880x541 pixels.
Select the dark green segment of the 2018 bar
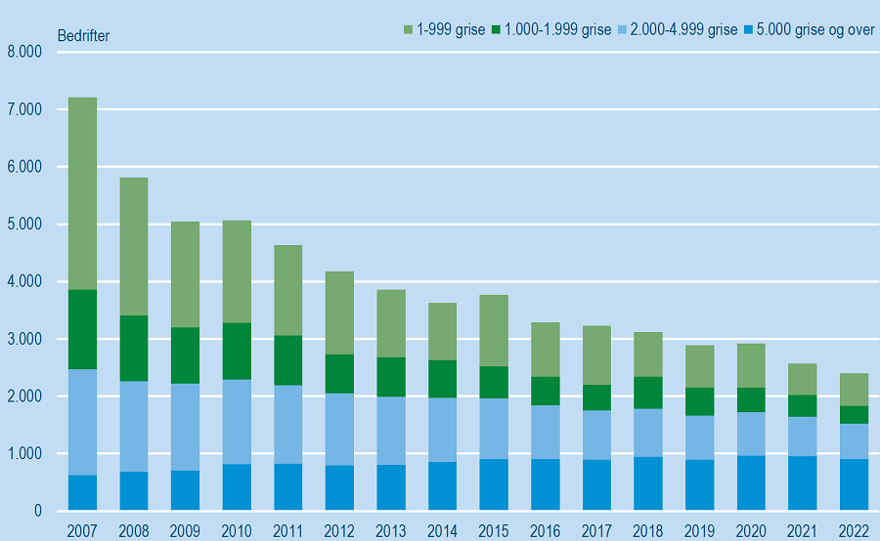pyautogui.click(x=648, y=393)
